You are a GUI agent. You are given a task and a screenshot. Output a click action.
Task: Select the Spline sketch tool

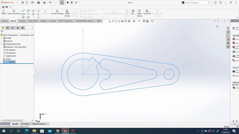point(33,11)
